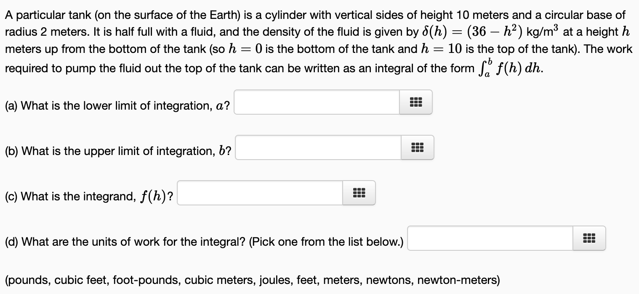Viewport: 639px width, 294px height.
Task: Click the lower limit of integration answer box
Action: click(317, 102)
